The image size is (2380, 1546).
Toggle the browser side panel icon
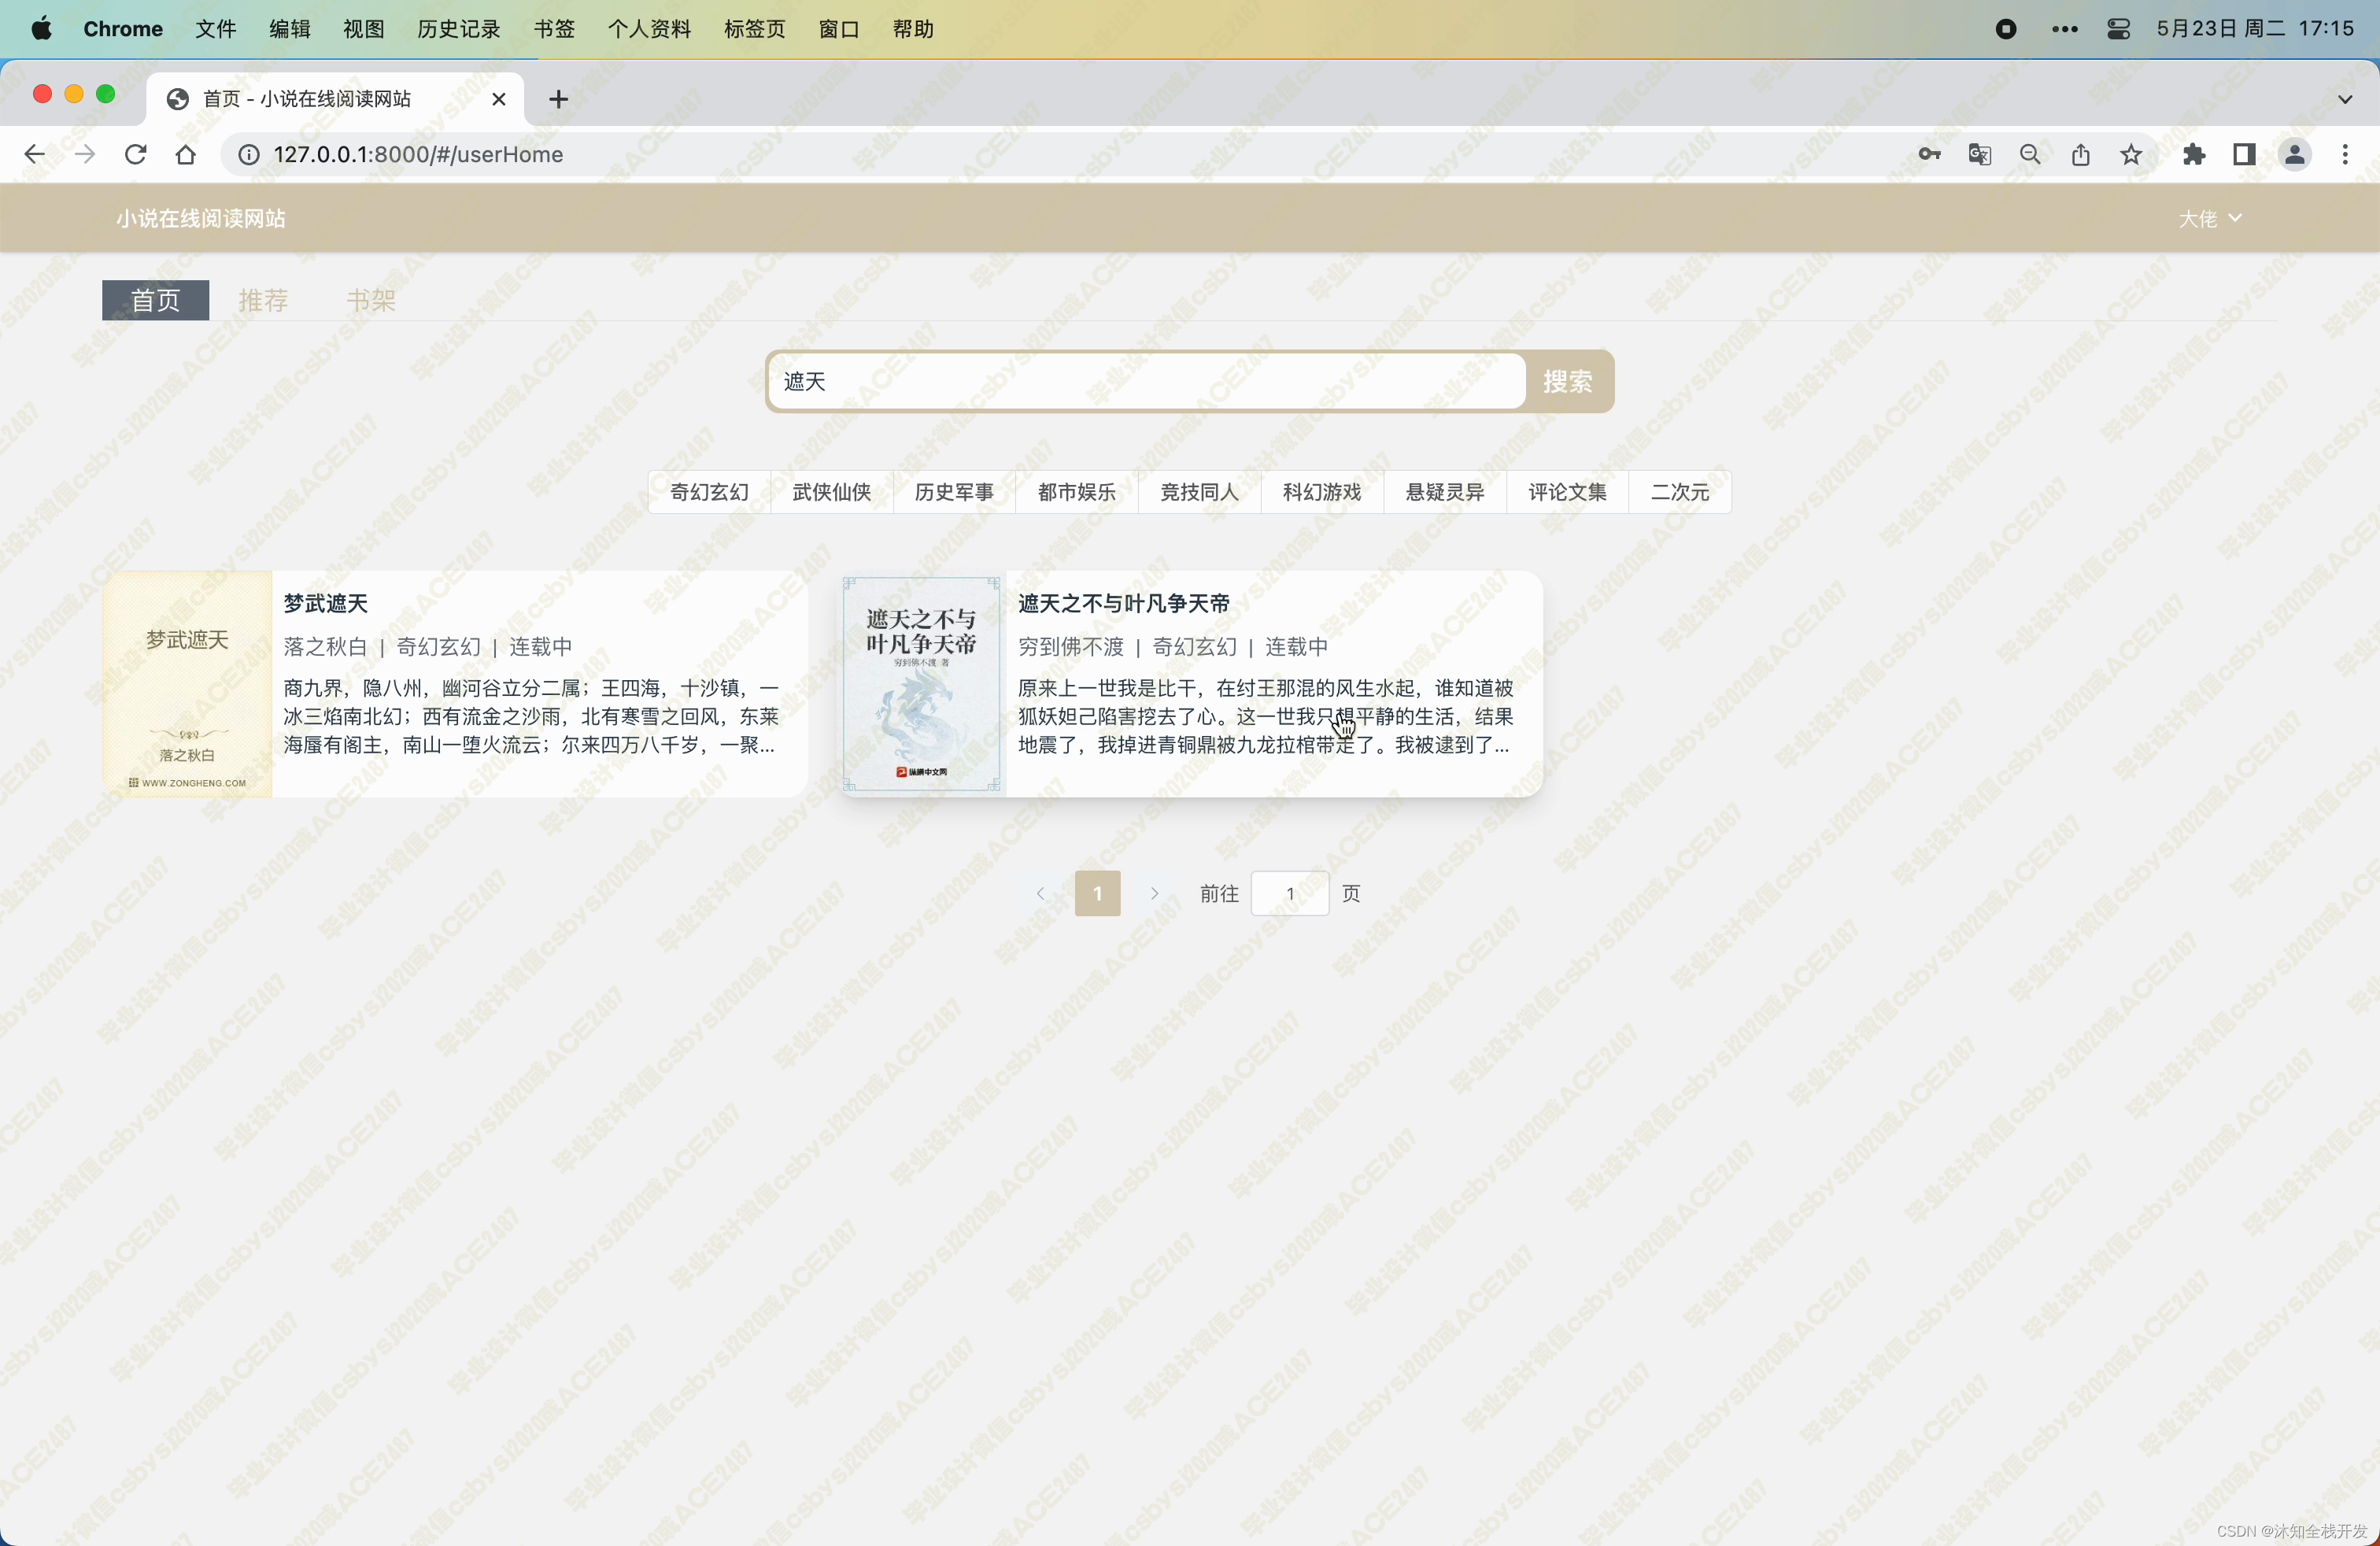click(2244, 154)
